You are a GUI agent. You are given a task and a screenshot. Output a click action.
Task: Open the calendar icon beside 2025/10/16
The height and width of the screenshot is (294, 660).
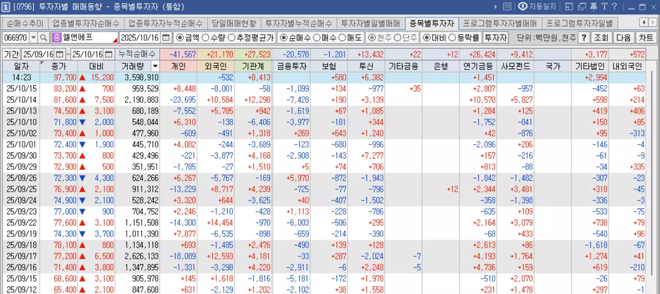pyautogui.click(x=166, y=37)
